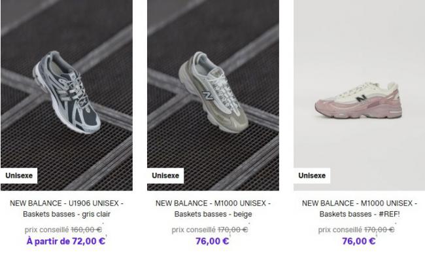Click prix conseillé label under U1906
Viewport: 425px width, 263px height.
tap(46, 230)
